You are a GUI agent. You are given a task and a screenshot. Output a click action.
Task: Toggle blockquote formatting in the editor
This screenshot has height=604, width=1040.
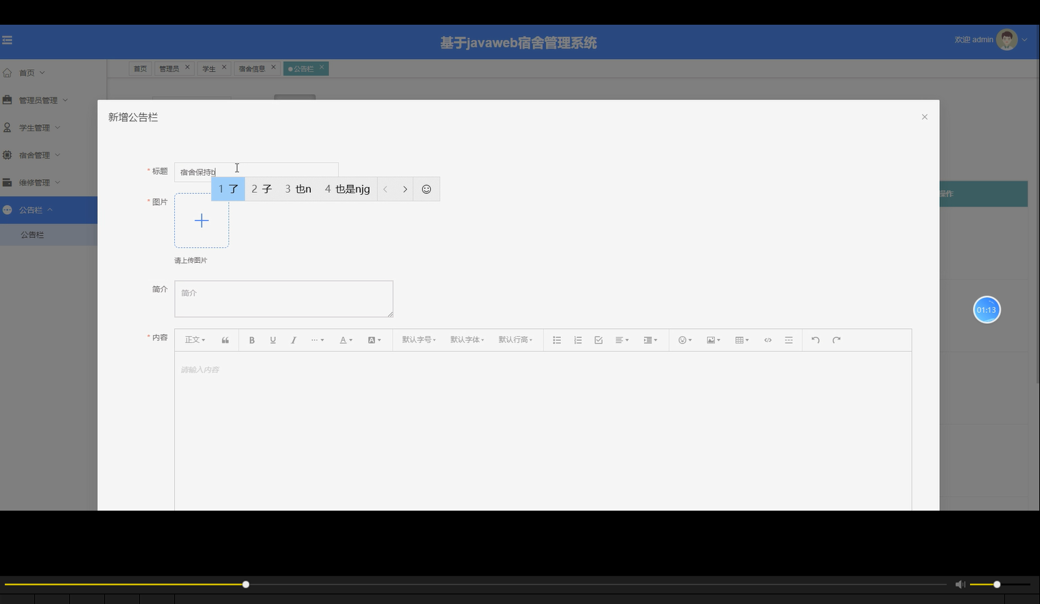pos(224,340)
